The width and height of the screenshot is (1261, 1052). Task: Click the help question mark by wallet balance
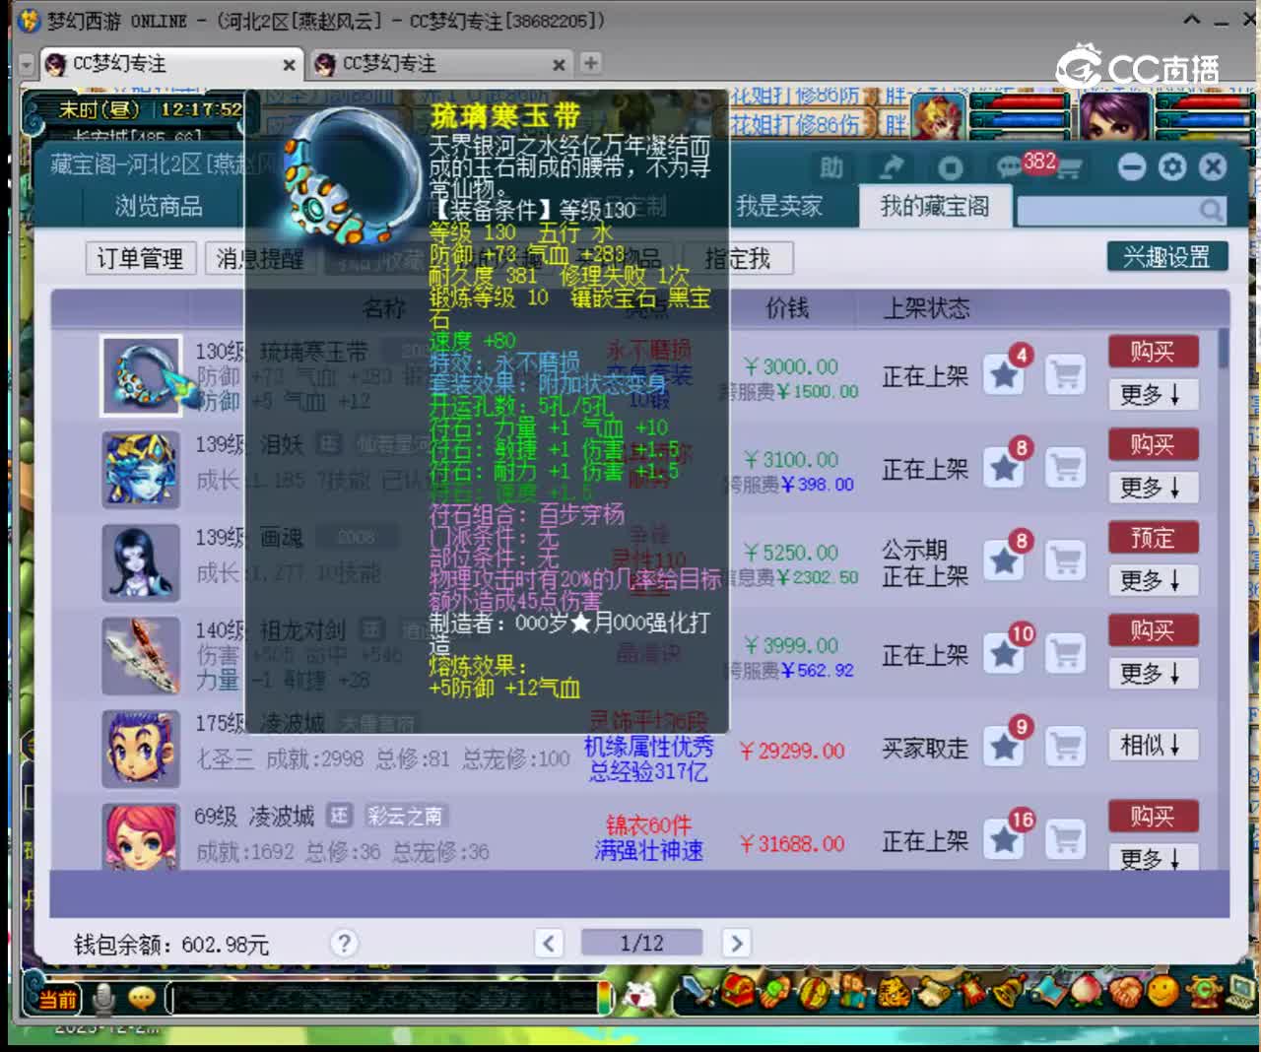(x=343, y=943)
